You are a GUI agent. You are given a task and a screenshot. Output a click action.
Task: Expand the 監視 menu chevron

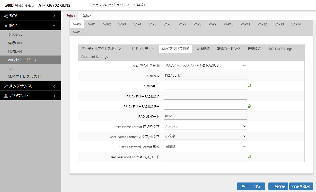click(x=54, y=16)
